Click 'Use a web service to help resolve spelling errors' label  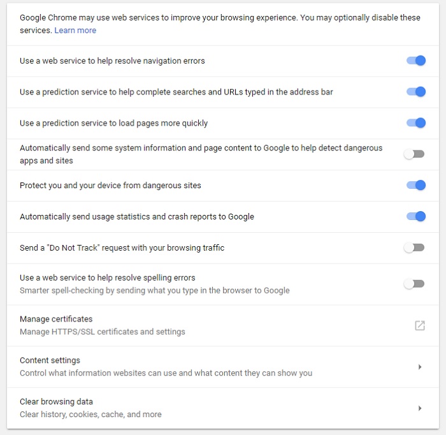tap(108, 278)
